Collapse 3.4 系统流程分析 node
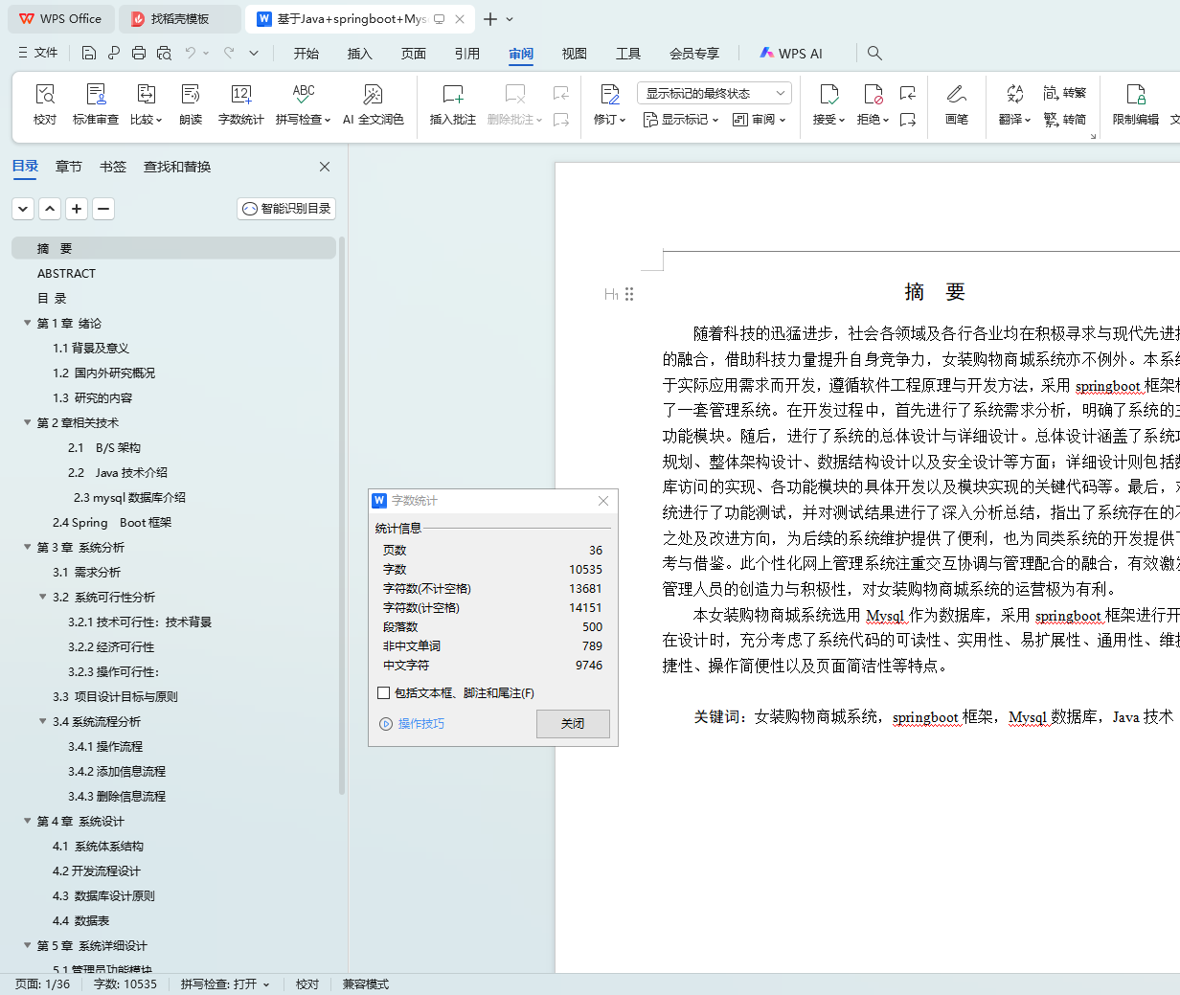The width and height of the screenshot is (1180, 995). [x=43, y=721]
